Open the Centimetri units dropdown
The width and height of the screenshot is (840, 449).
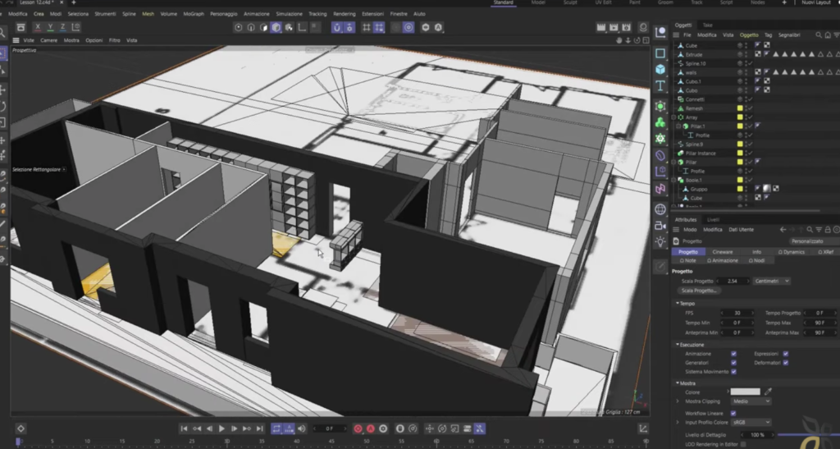coord(771,281)
